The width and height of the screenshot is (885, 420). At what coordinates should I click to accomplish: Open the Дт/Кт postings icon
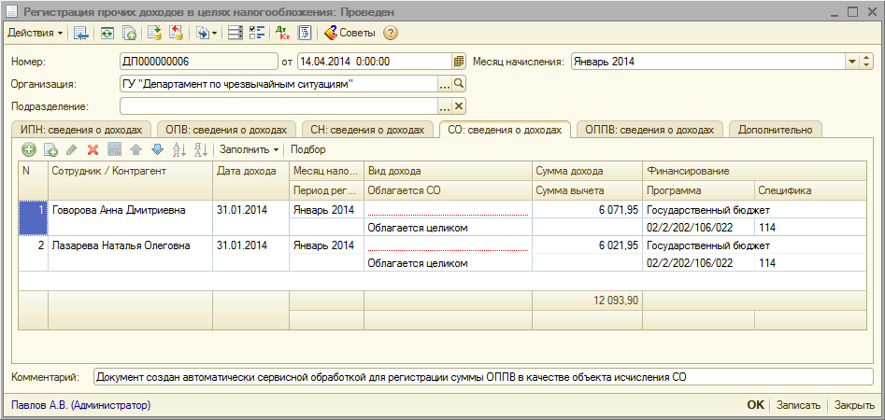point(283,33)
